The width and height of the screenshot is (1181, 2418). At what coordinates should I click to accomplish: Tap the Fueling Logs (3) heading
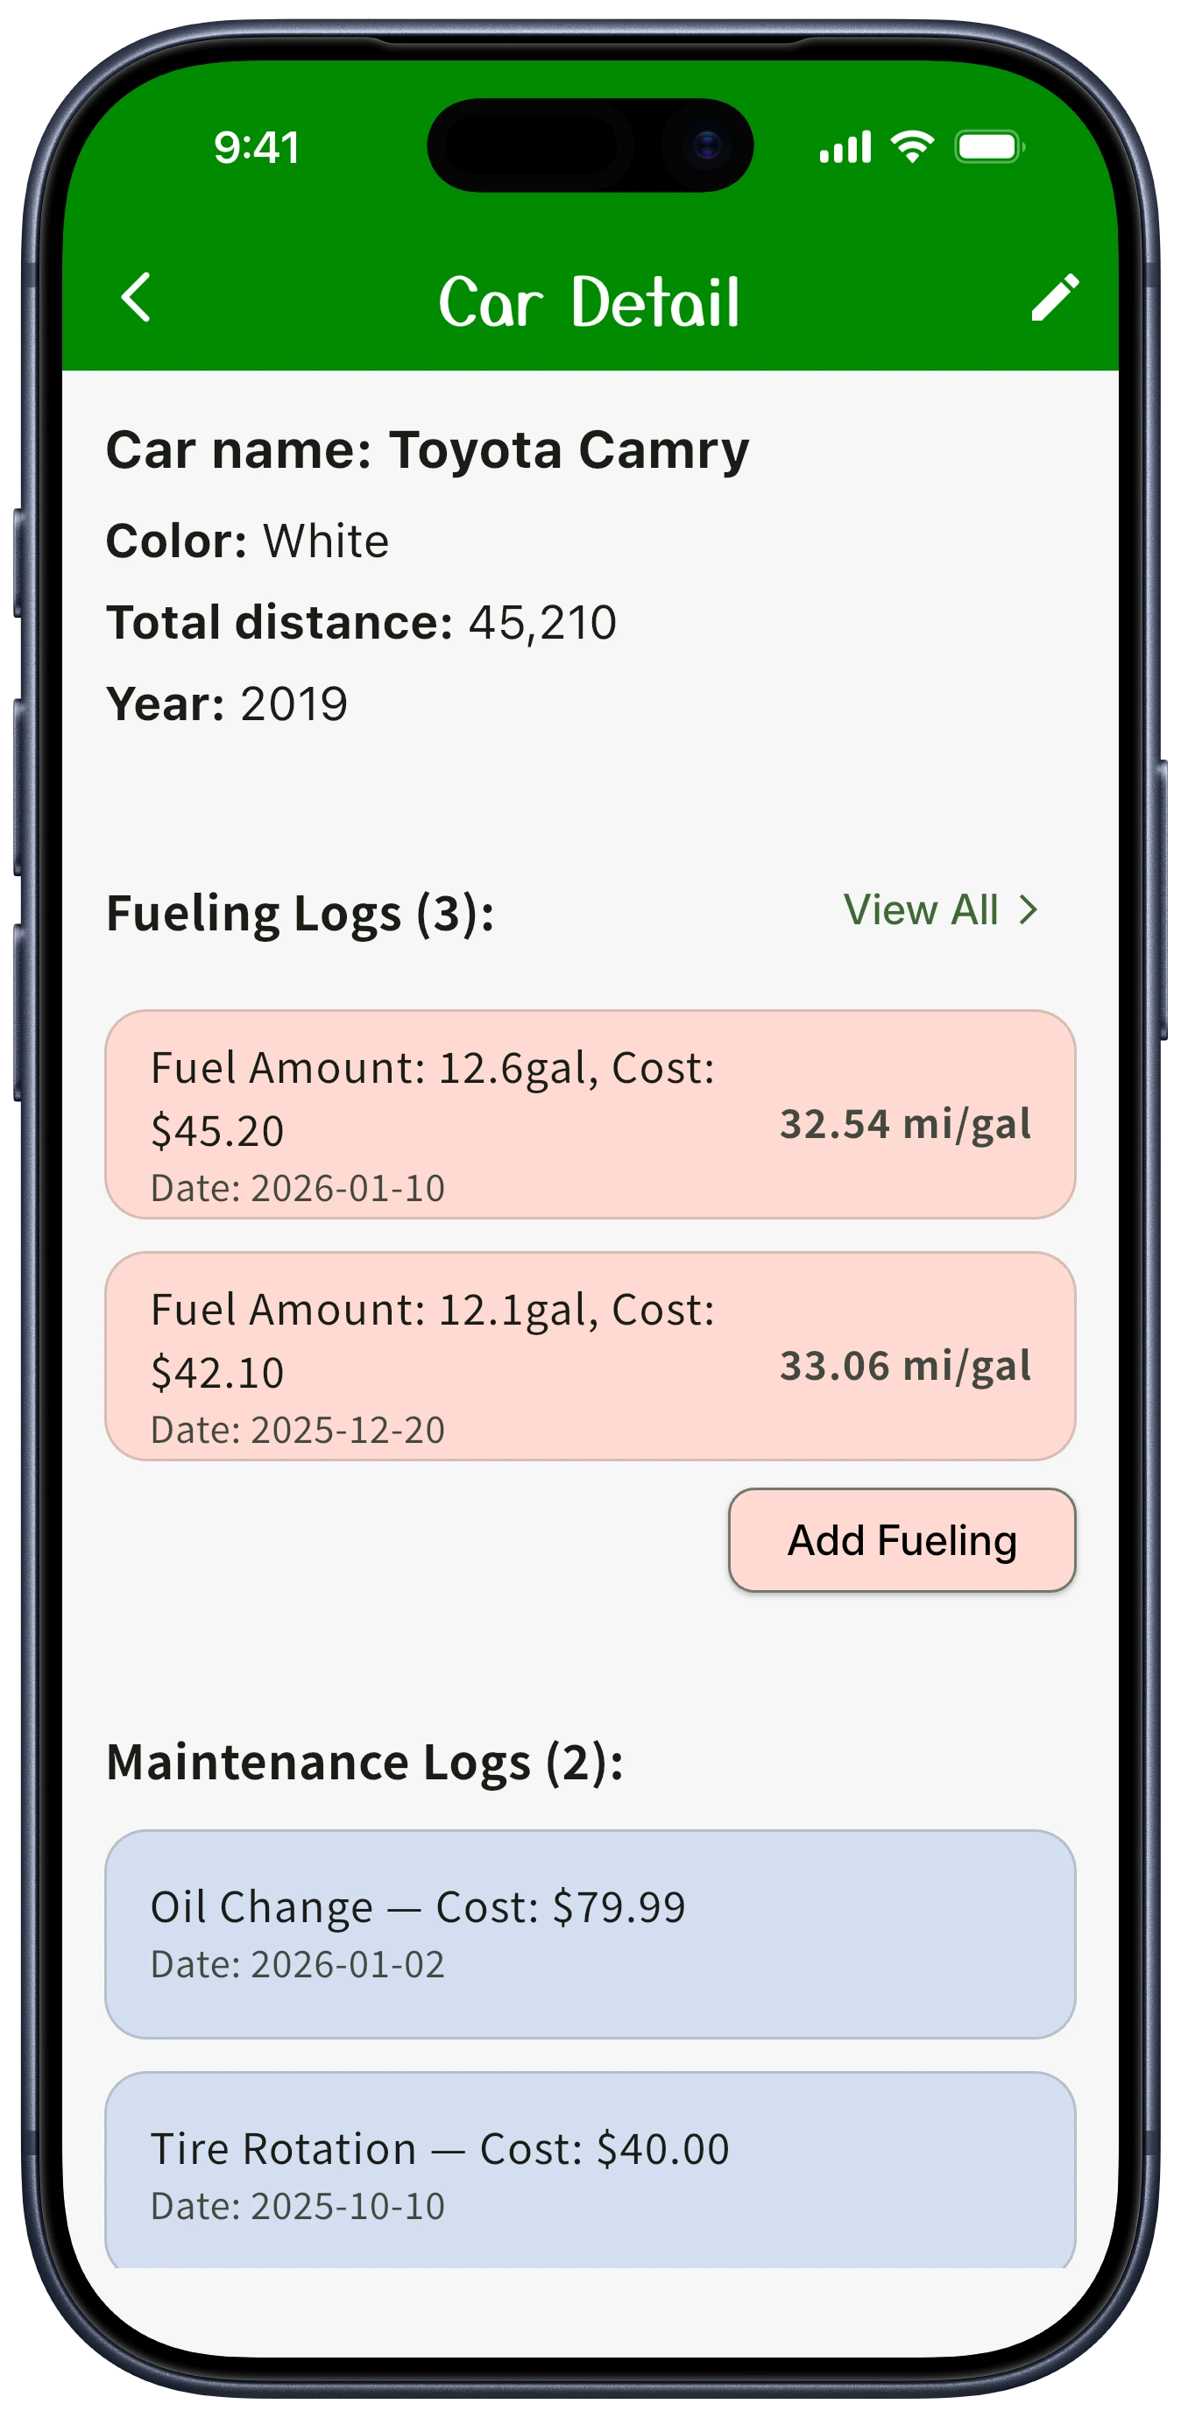(x=301, y=913)
